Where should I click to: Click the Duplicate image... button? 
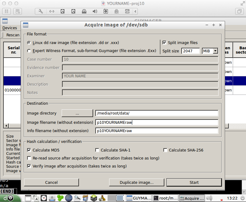pos(137,182)
